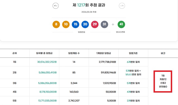Click the 1등 label in 비고 column

163,75
